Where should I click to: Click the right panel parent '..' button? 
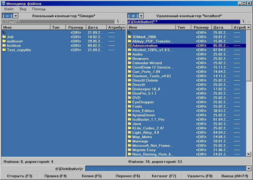249,21
